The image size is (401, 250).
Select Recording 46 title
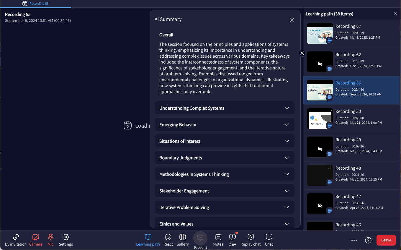pyautogui.click(x=348, y=225)
